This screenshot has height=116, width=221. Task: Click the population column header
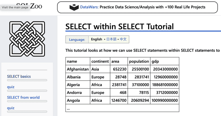[x=139, y=61]
